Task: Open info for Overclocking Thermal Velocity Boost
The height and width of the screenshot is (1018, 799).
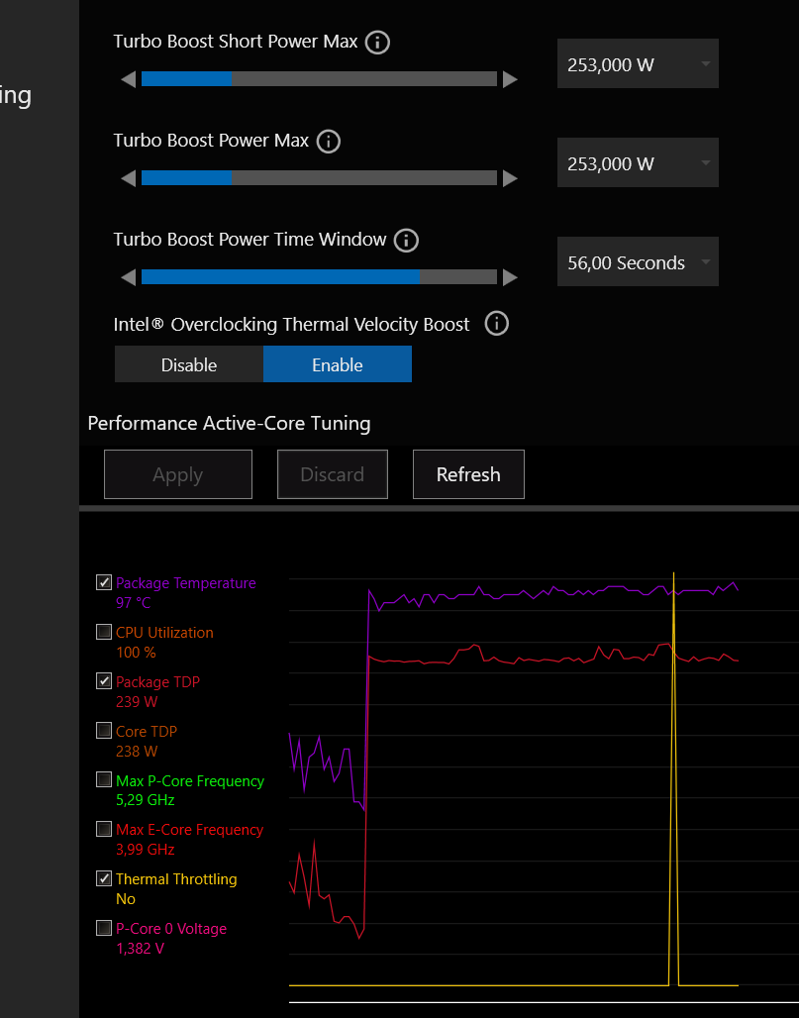Action: [x=497, y=323]
